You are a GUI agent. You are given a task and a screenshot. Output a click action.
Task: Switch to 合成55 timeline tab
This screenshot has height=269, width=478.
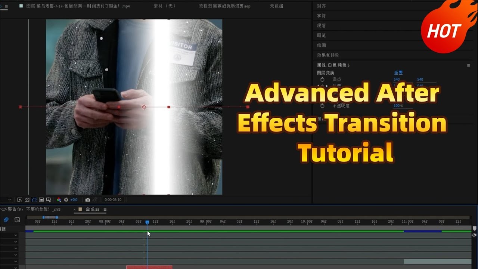93,210
